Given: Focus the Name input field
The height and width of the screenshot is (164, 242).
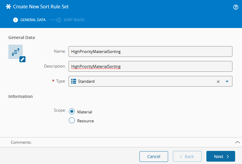Looking at the screenshot, I should [x=150, y=51].
